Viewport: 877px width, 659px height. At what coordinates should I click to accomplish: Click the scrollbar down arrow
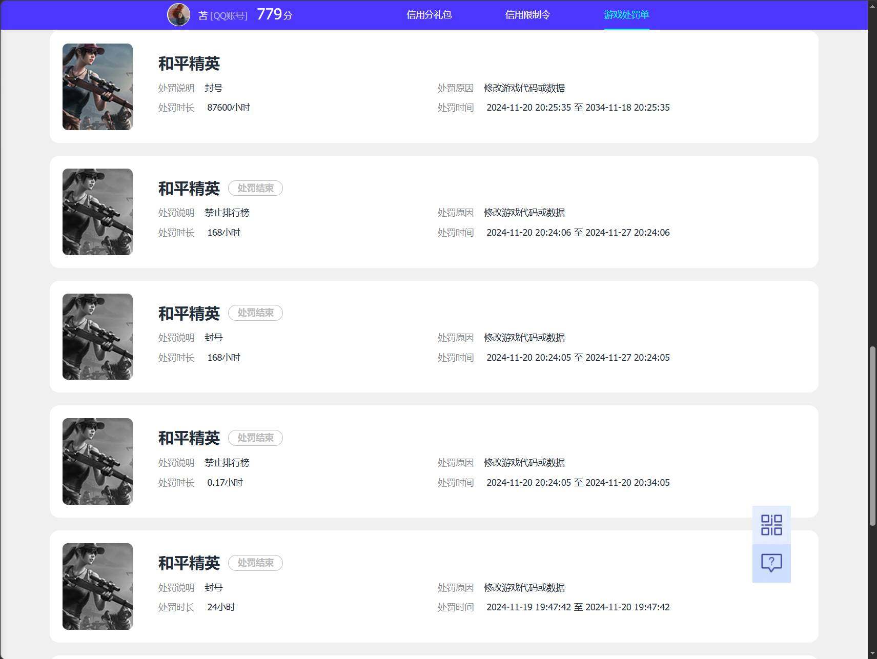(872, 654)
